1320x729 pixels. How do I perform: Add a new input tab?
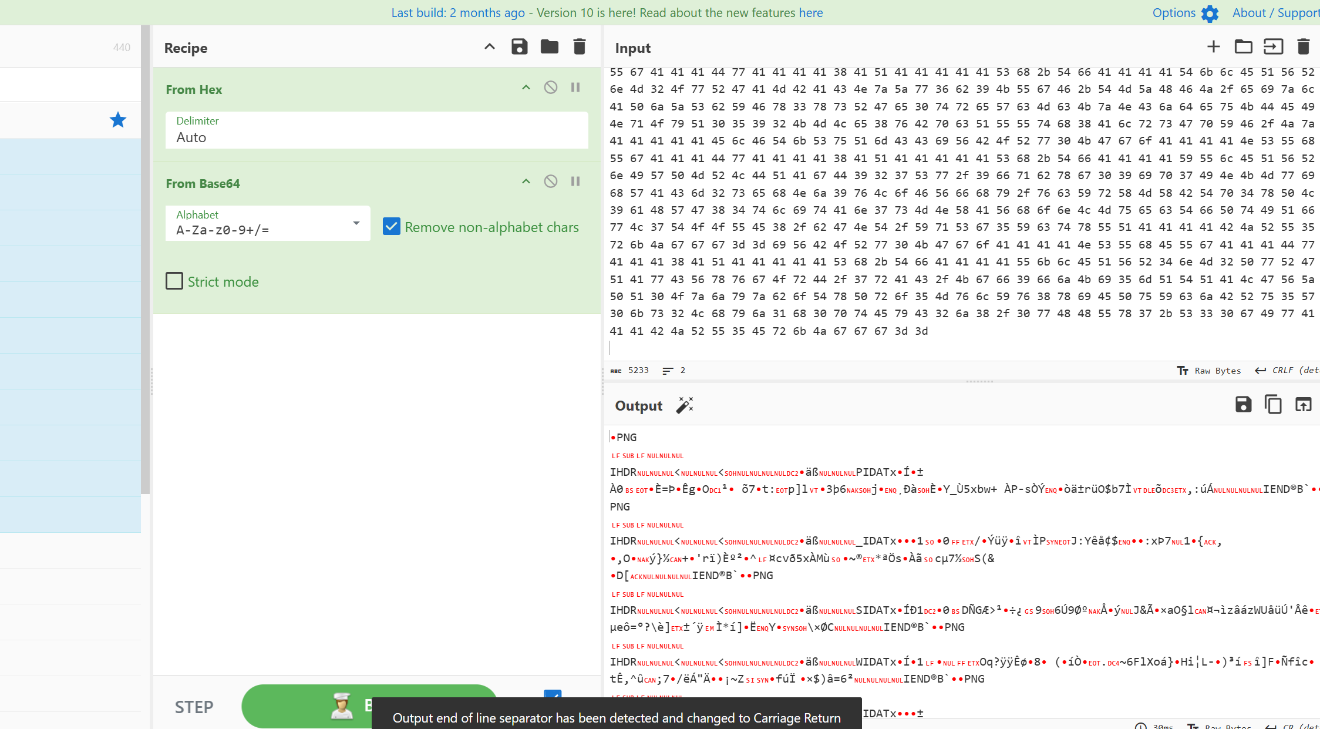click(1213, 47)
